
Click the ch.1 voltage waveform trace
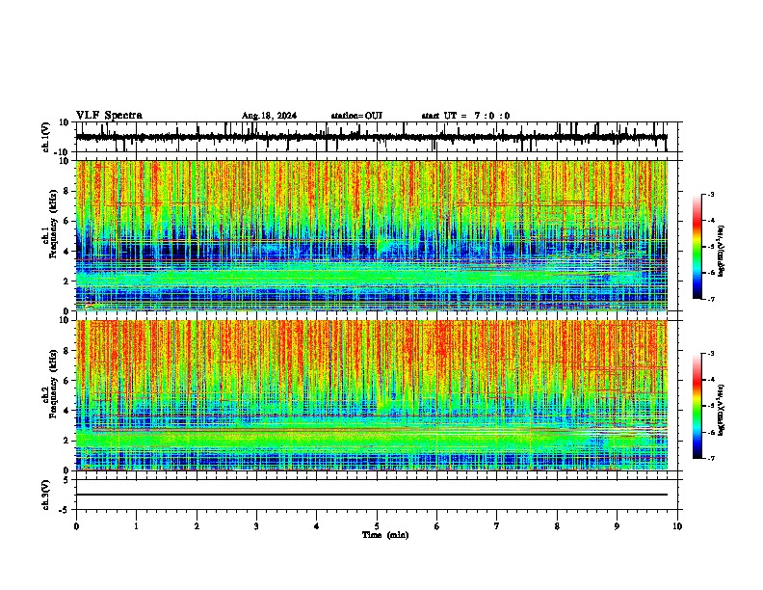371,137
